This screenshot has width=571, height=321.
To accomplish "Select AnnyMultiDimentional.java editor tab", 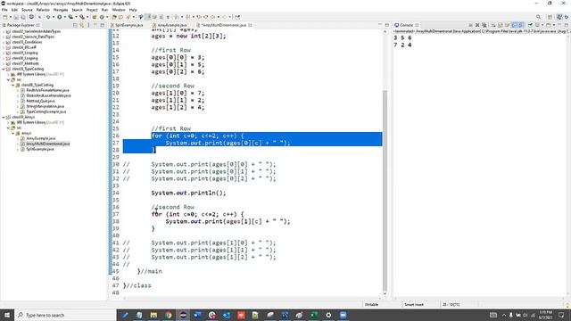I will coord(224,25).
